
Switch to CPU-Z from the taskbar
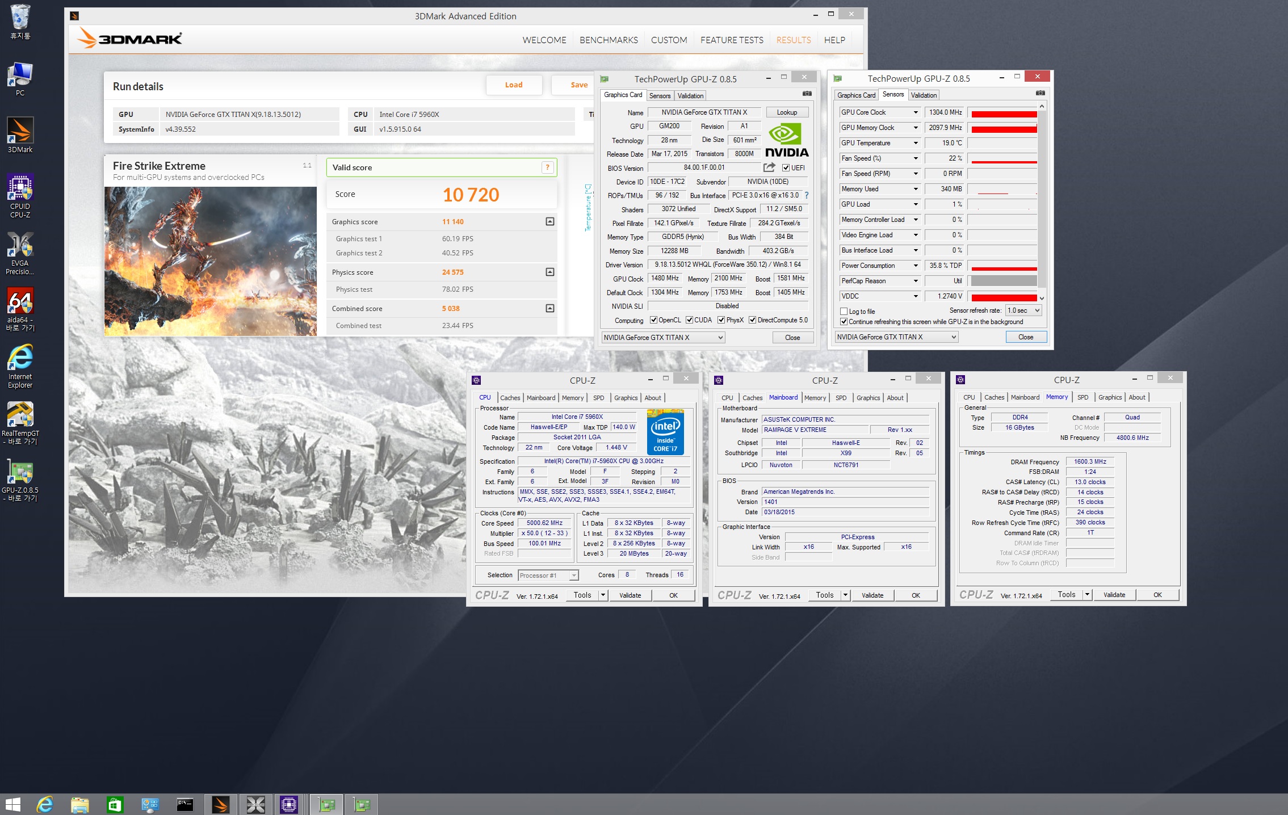point(288,804)
